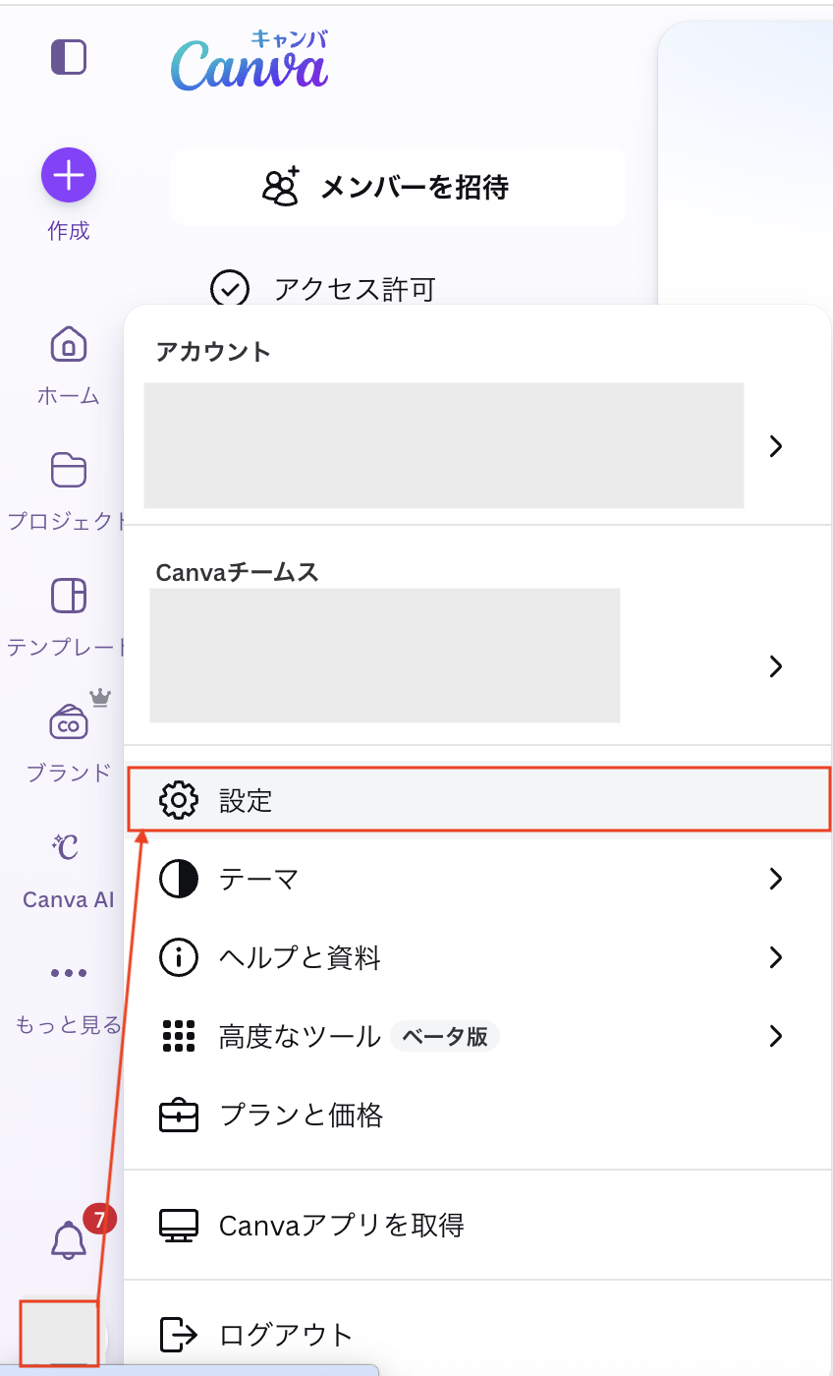Click the Canvaチームス section heading
The height and width of the screenshot is (1376, 833).
point(238,572)
